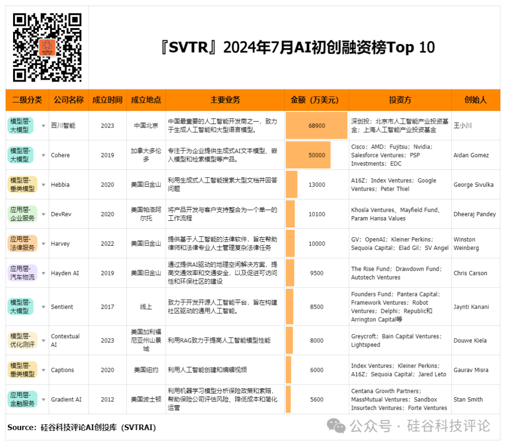Screen dimensions: 506x446
Task: Click the 模型层-垂类模型 tag for Captions
Action: pos(22,370)
